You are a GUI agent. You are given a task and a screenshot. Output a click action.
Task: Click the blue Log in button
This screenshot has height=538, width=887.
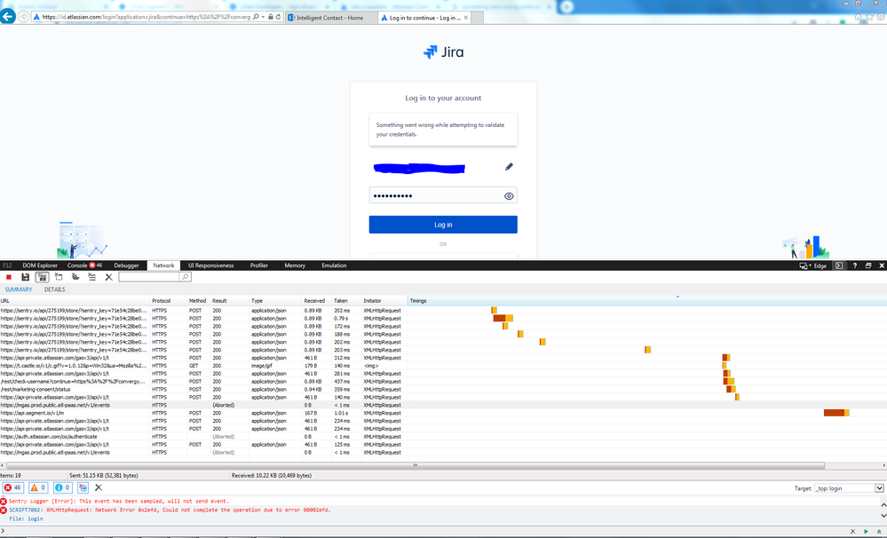coord(443,225)
